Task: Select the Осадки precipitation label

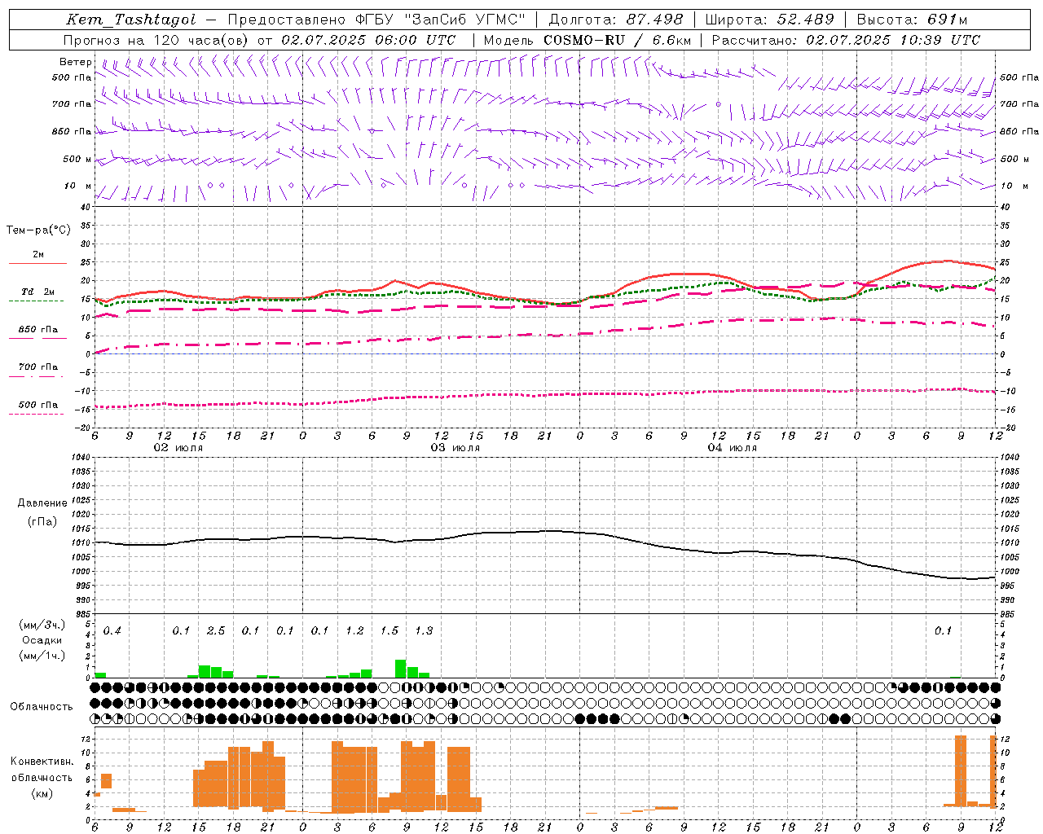Action: click(x=42, y=640)
